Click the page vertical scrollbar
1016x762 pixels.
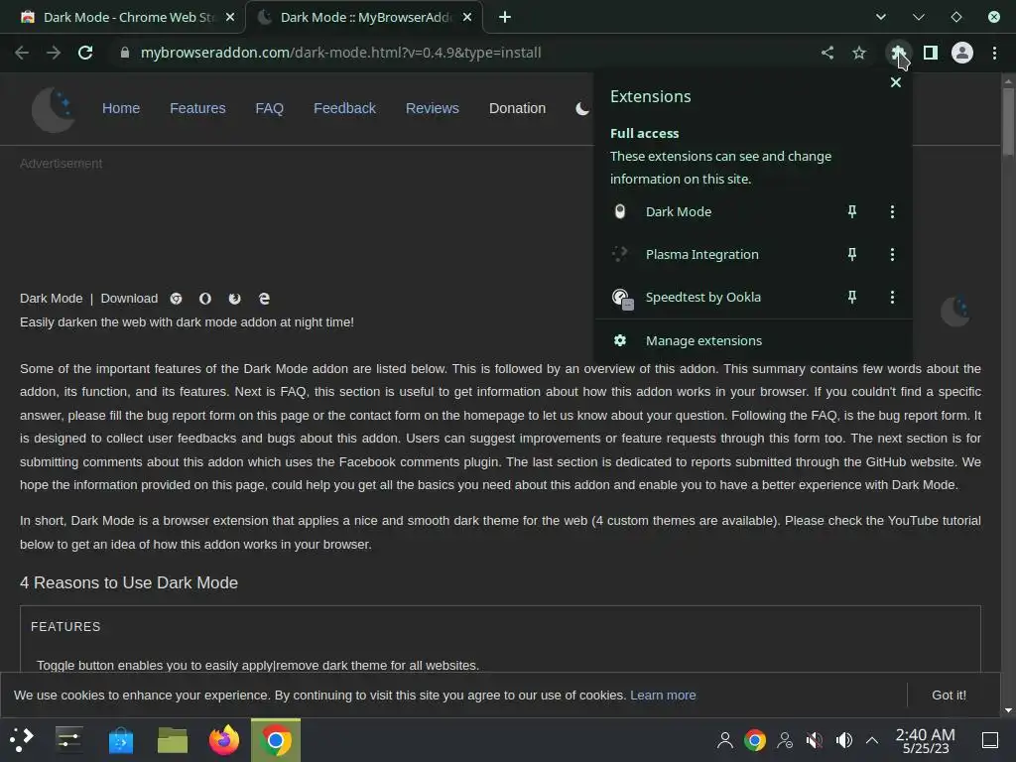click(1008, 122)
